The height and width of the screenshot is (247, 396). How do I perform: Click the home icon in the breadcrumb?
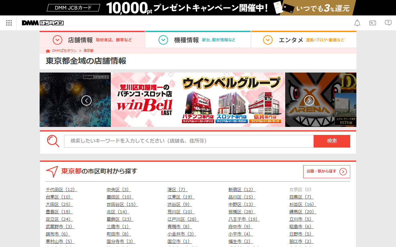[48, 51]
